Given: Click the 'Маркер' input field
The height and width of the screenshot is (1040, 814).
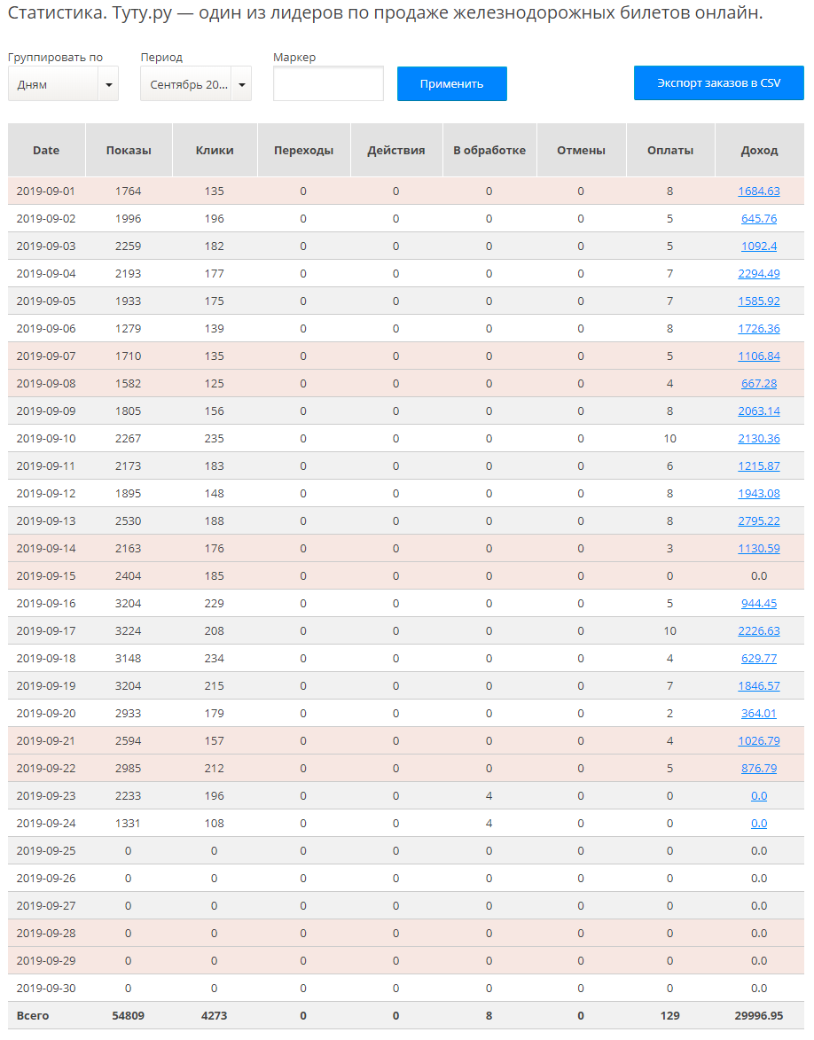Looking at the screenshot, I should (x=328, y=84).
